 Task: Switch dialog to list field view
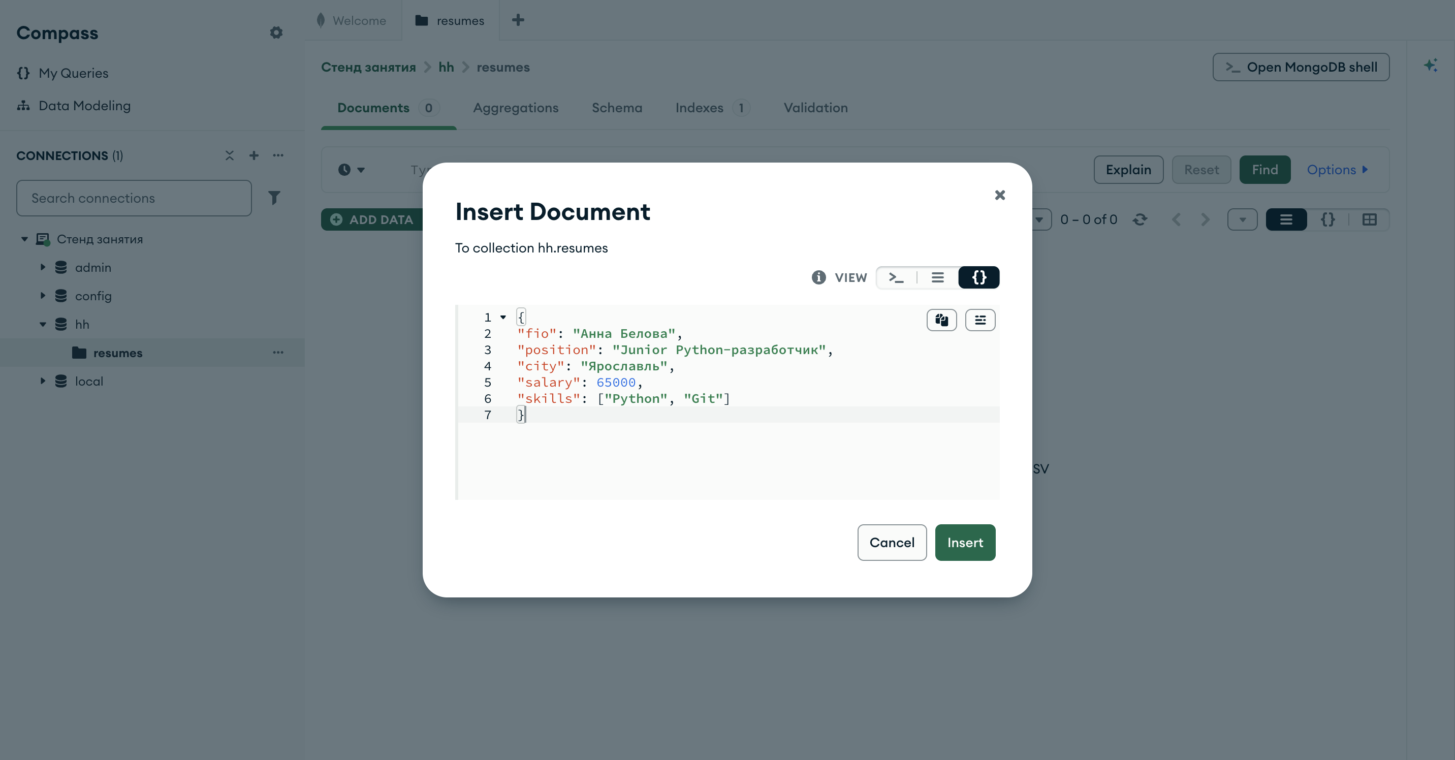(x=938, y=277)
